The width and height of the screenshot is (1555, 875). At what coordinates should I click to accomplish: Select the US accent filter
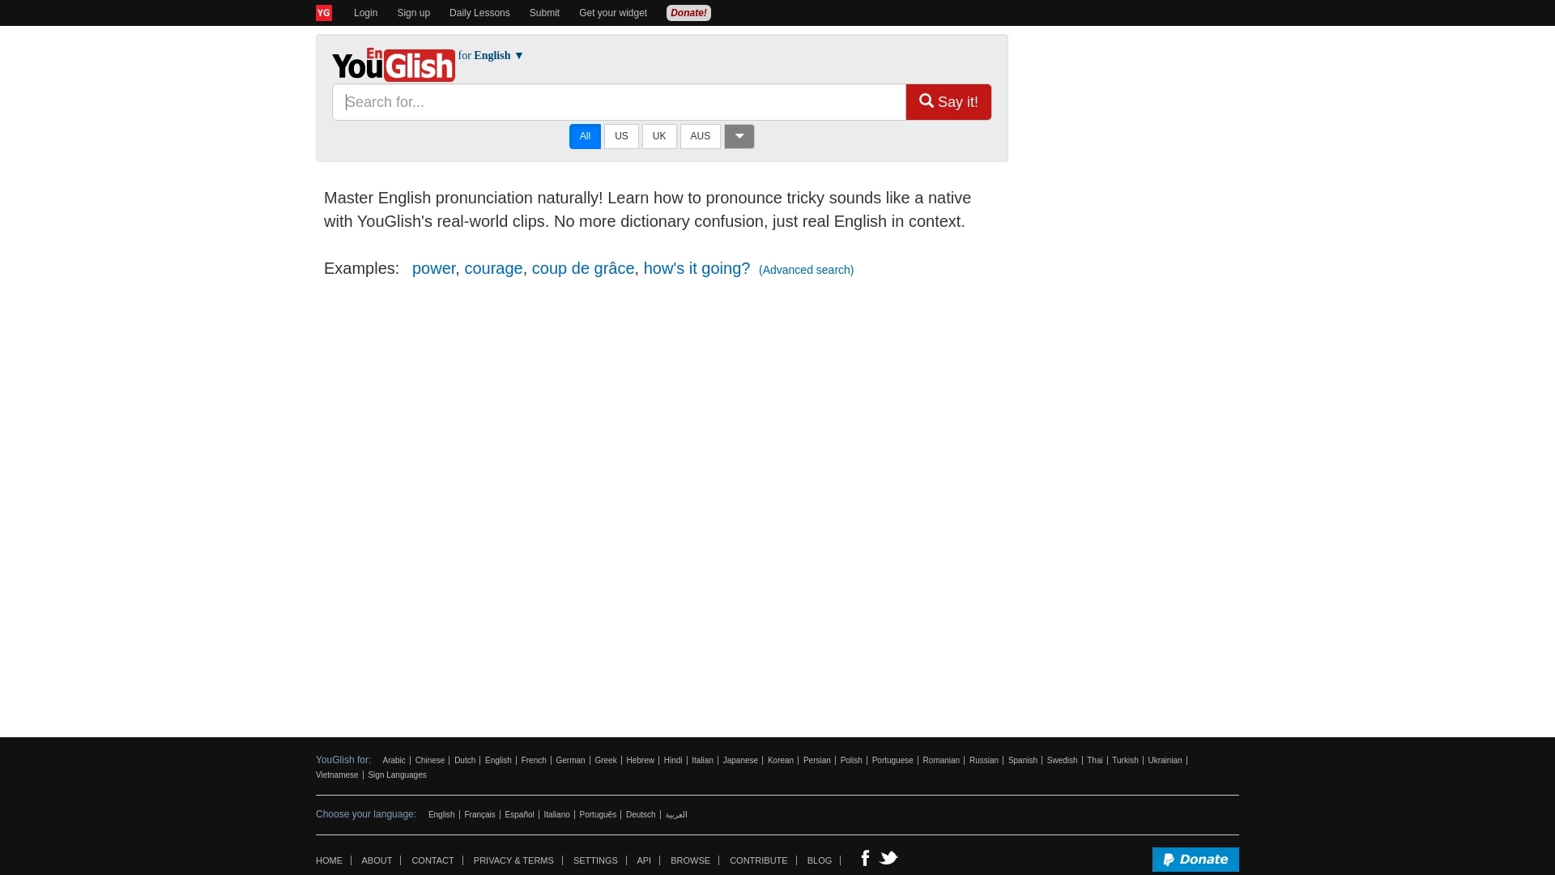[x=621, y=136]
